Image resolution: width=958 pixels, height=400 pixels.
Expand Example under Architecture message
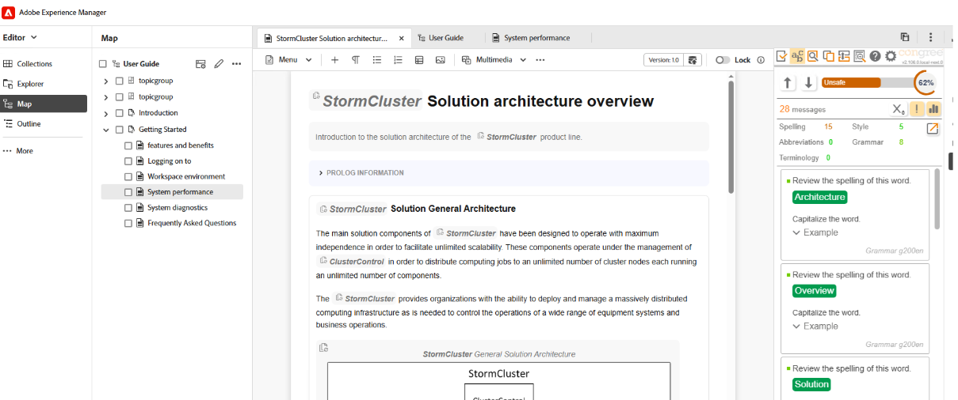[x=815, y=232]
